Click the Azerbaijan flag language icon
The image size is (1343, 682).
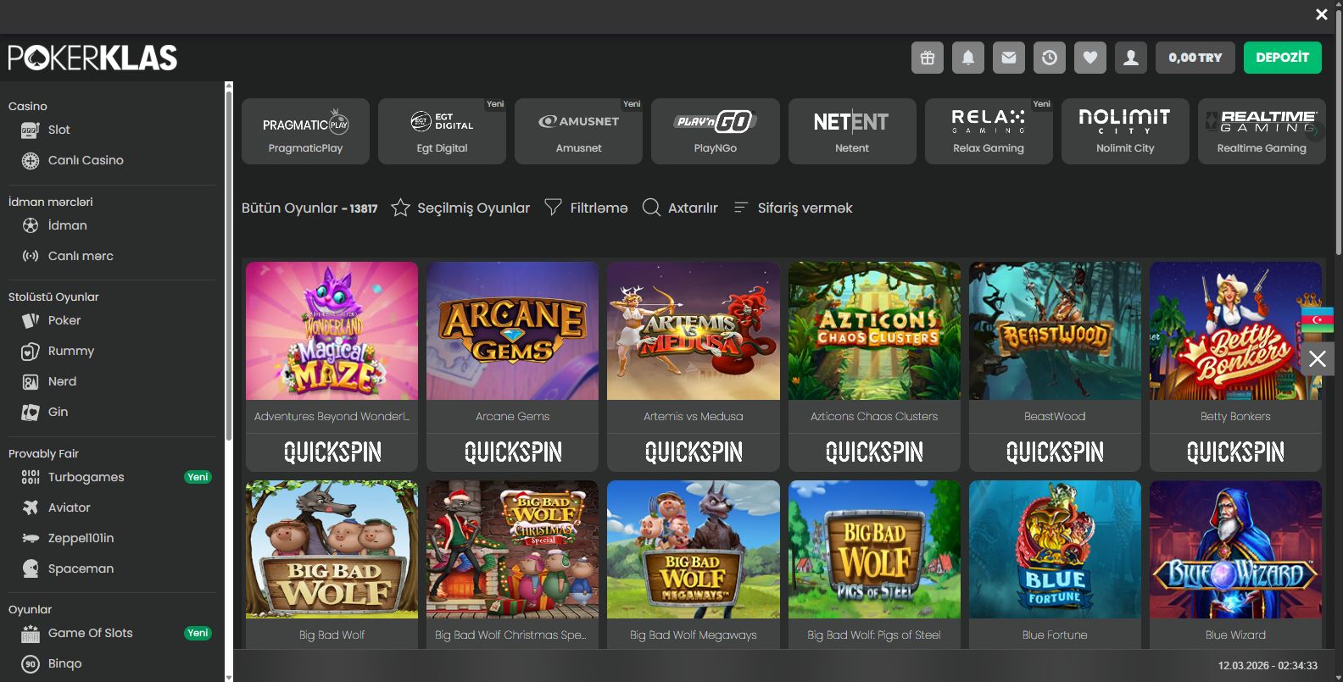(1318, 319)
